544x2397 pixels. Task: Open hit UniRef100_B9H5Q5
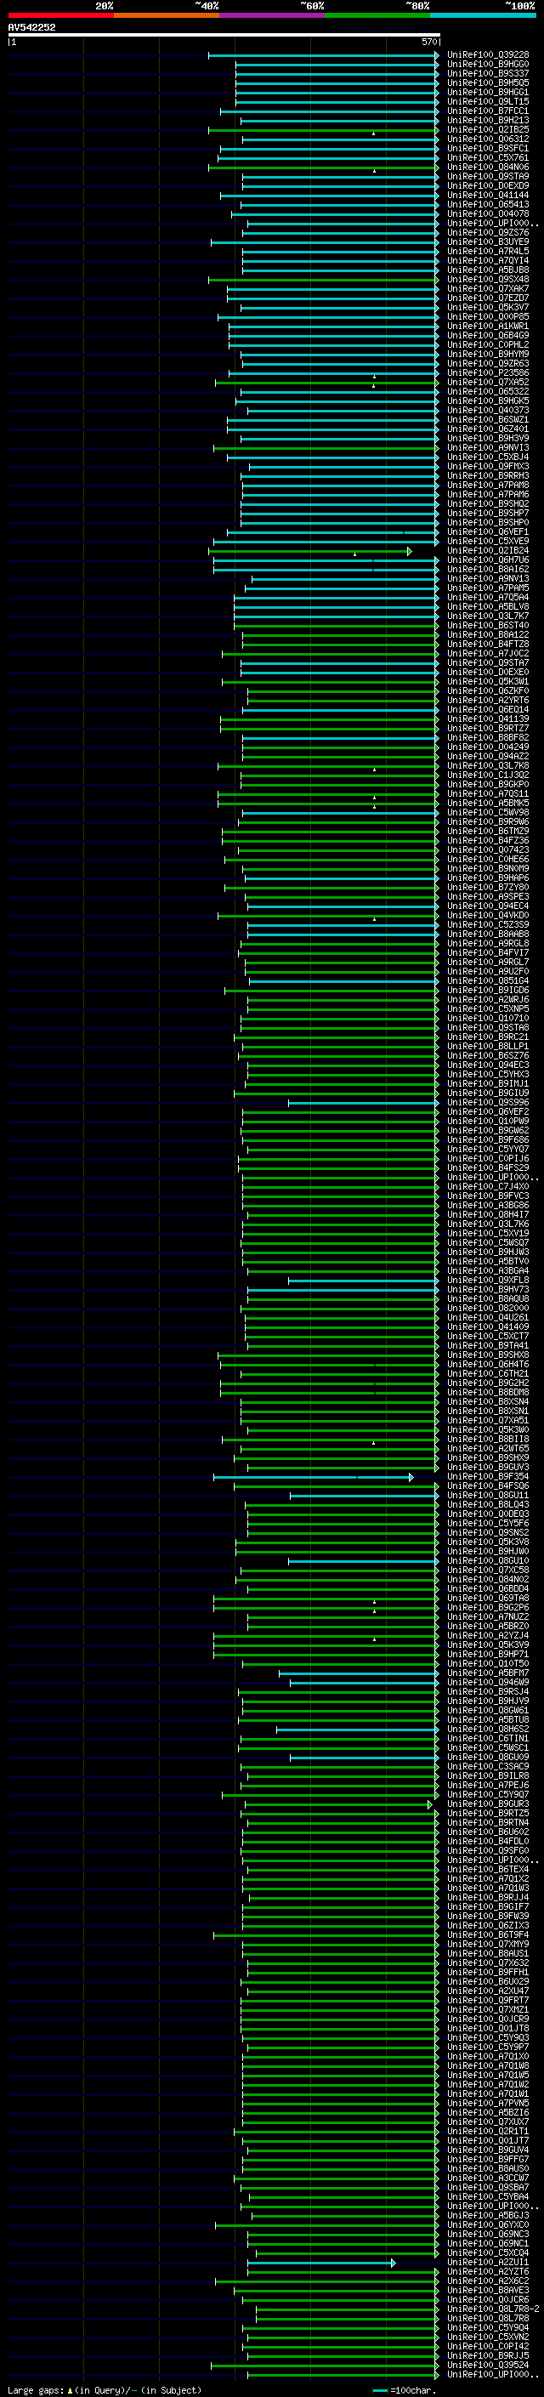[x=488, y=82]
